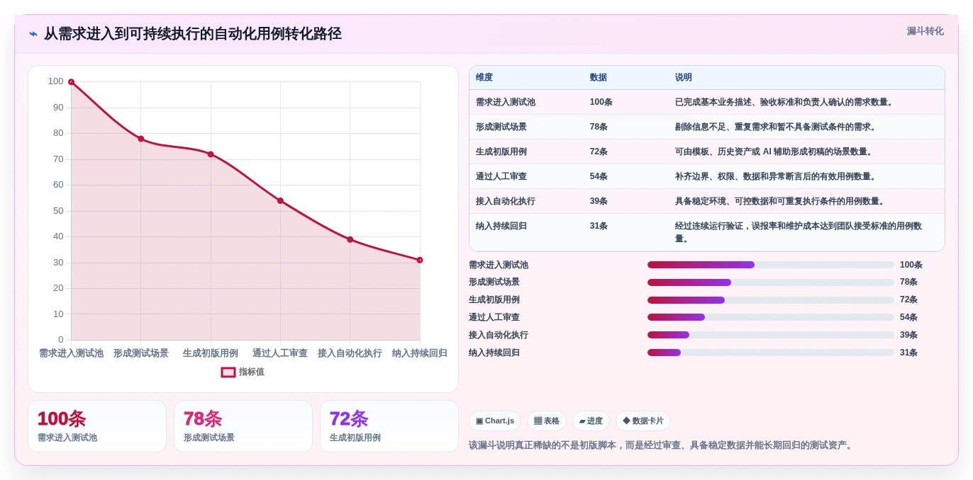This screenshot has height=480, width=973.
Task: Click description starting 经过连续运行验证
Action: 799,232
